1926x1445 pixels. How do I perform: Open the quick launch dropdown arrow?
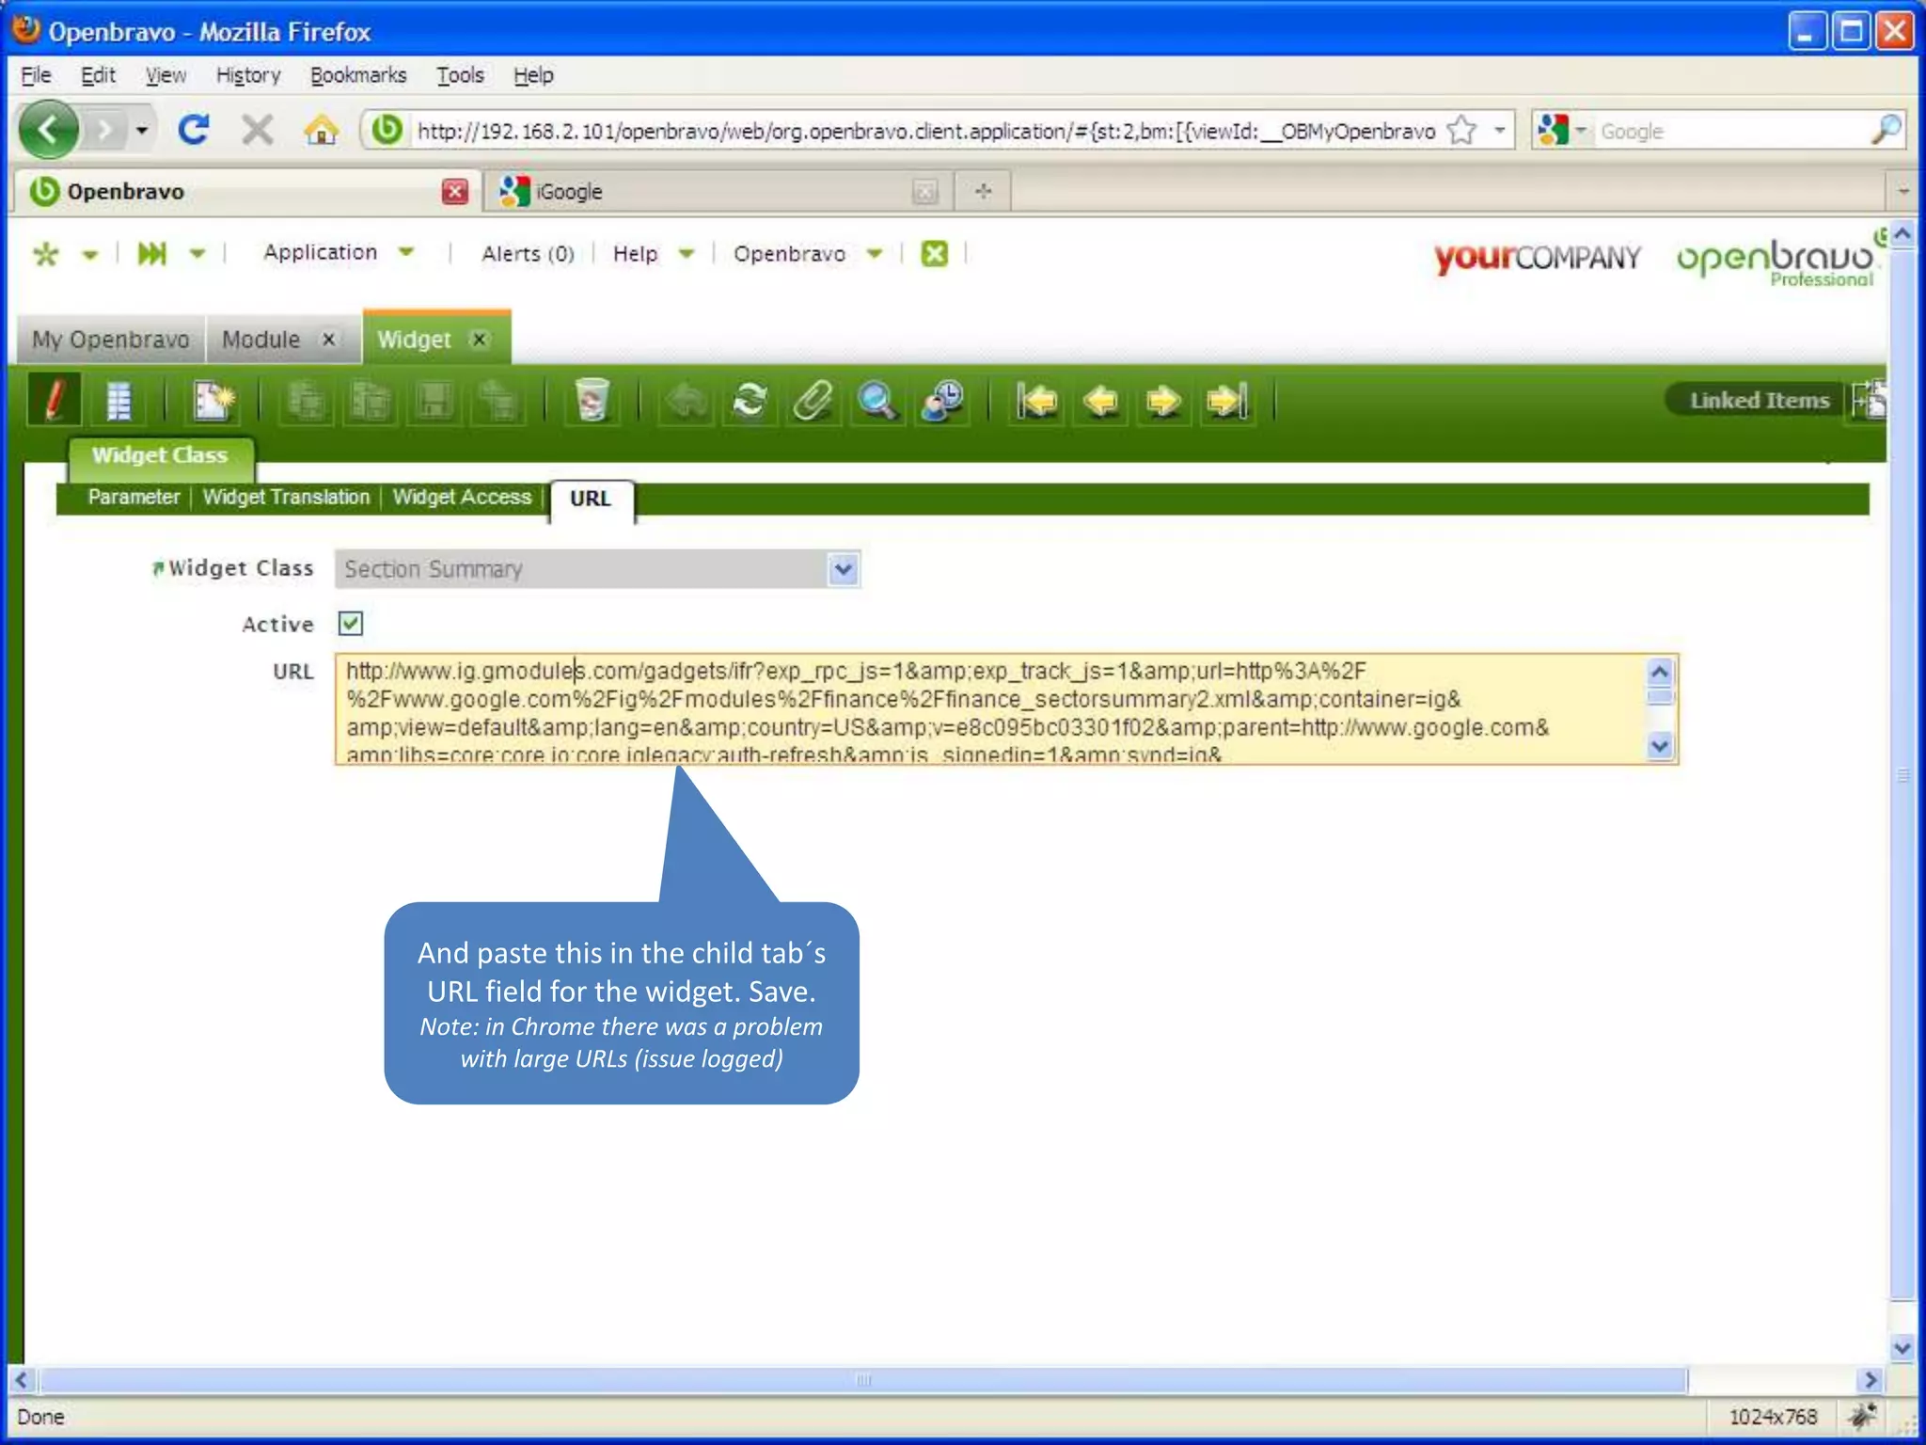(197, 253)
